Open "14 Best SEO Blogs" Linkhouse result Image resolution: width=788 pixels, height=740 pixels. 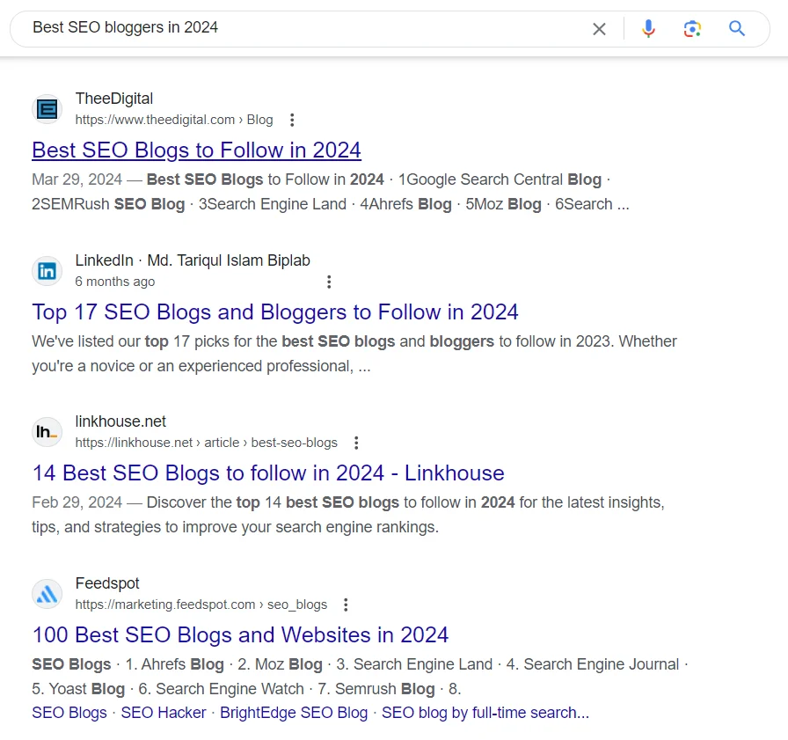[x=268, y=473]
